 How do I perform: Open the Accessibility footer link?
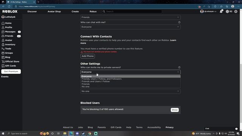[154, 127]
